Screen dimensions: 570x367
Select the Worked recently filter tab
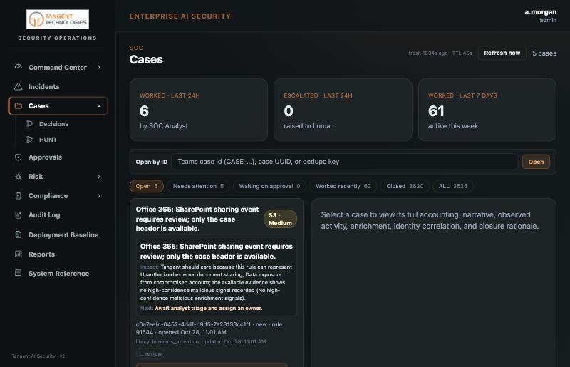343,186
